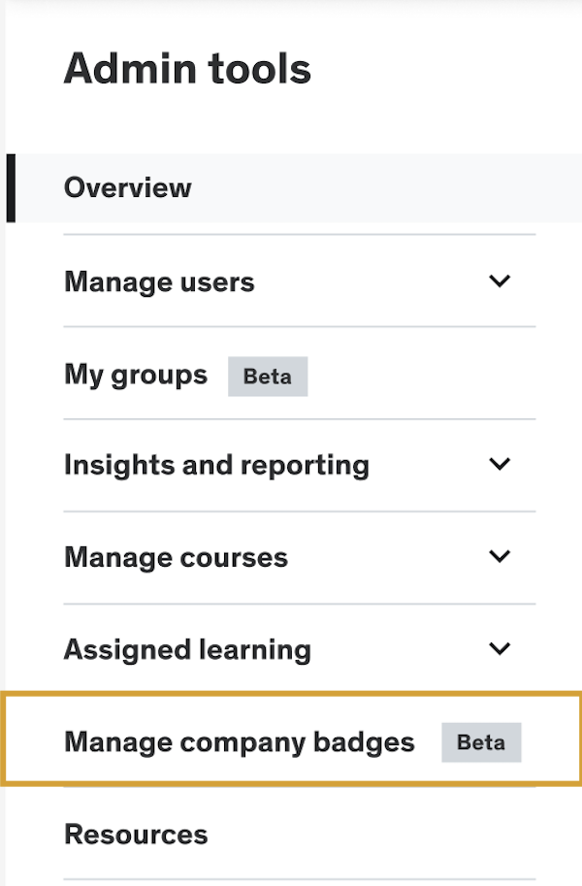Click the Admin tools heading
This screenshot has height=886, width=582.
click(187, 70)
